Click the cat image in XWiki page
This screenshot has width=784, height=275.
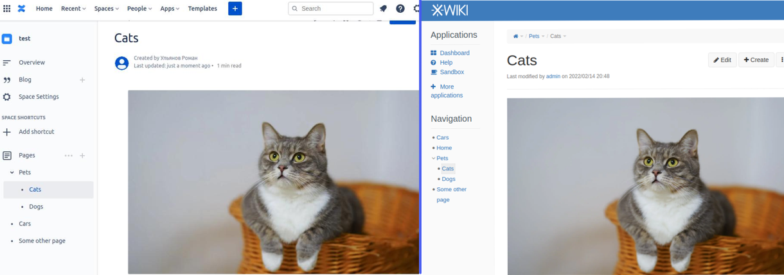point(645,187)
